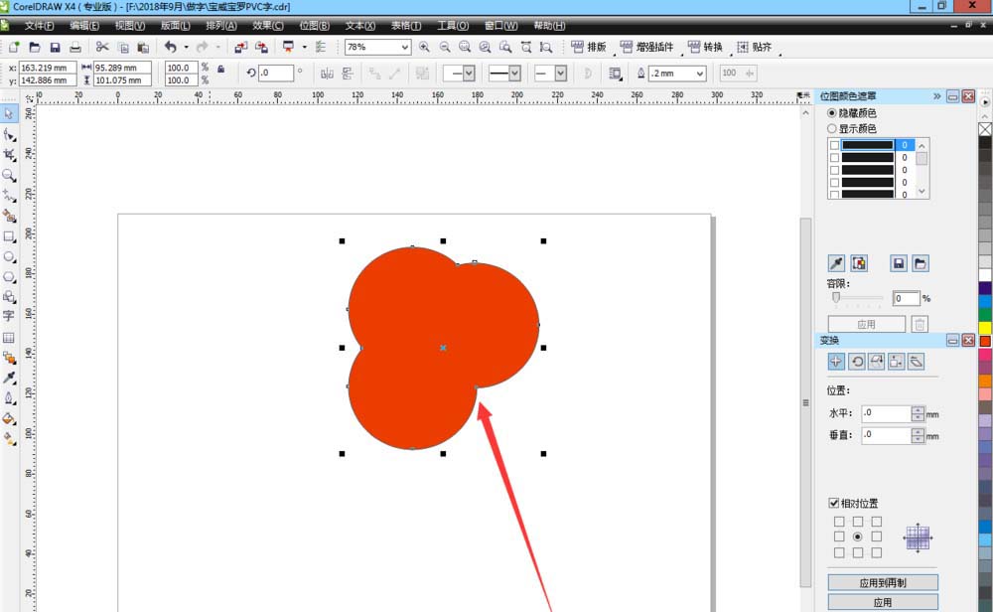Click the Cut scissors icon

coord(101,47)
